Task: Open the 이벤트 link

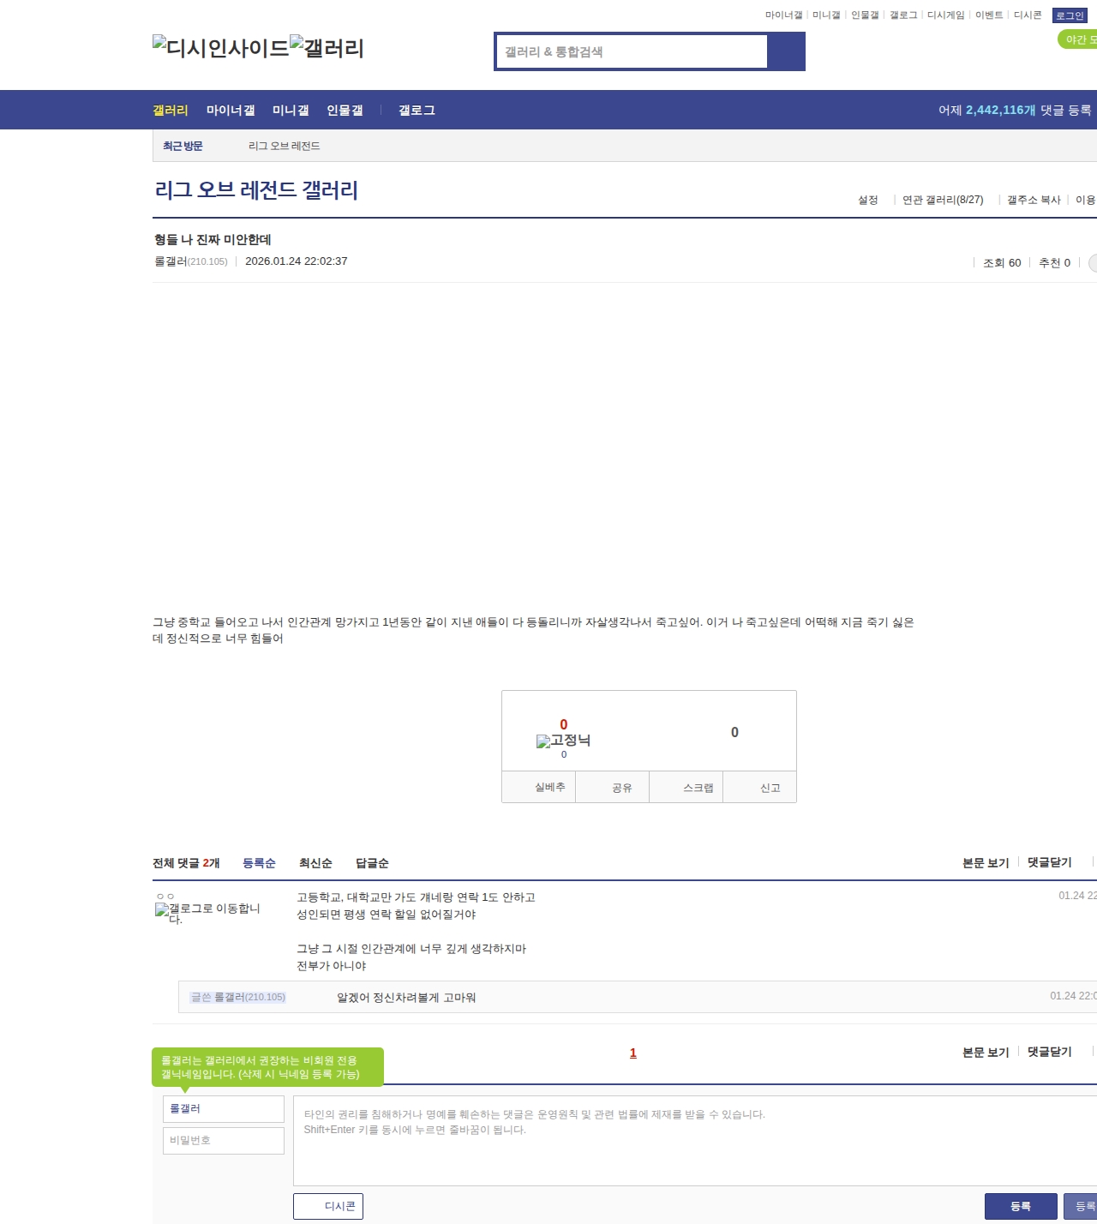Action: 989,15
